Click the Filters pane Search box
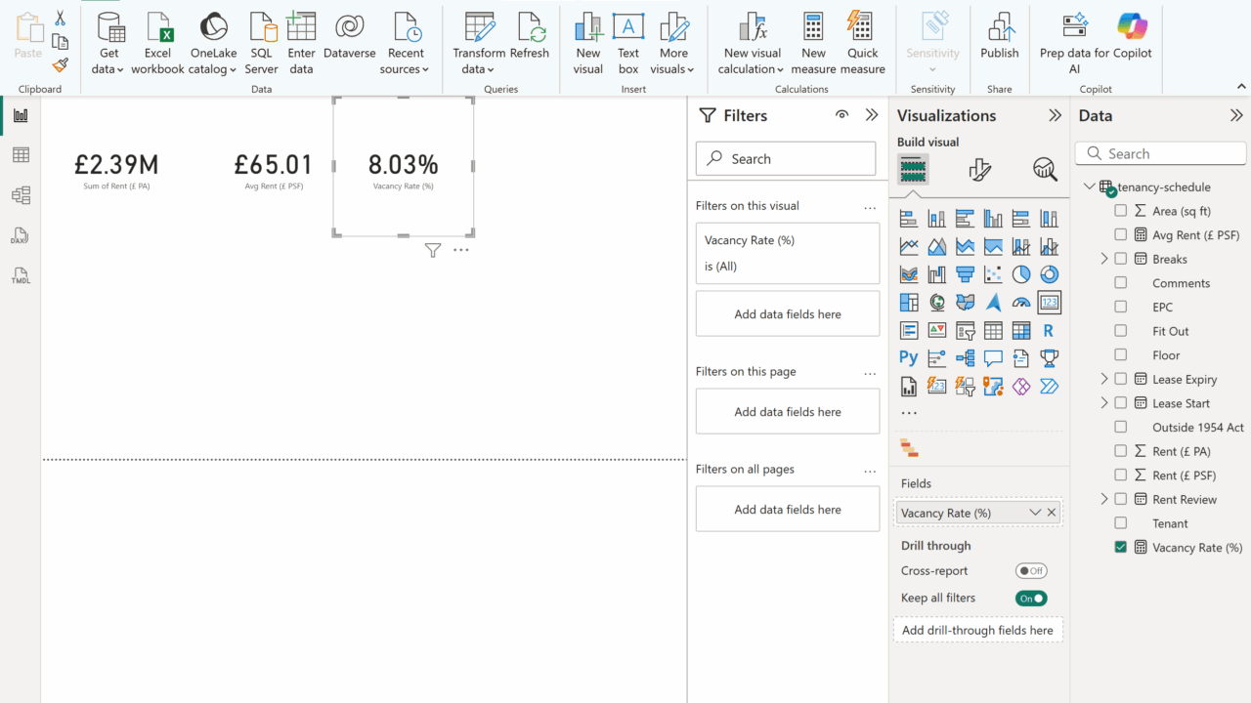The height and width of the screenshot is (703, 1251). point(786,159)
